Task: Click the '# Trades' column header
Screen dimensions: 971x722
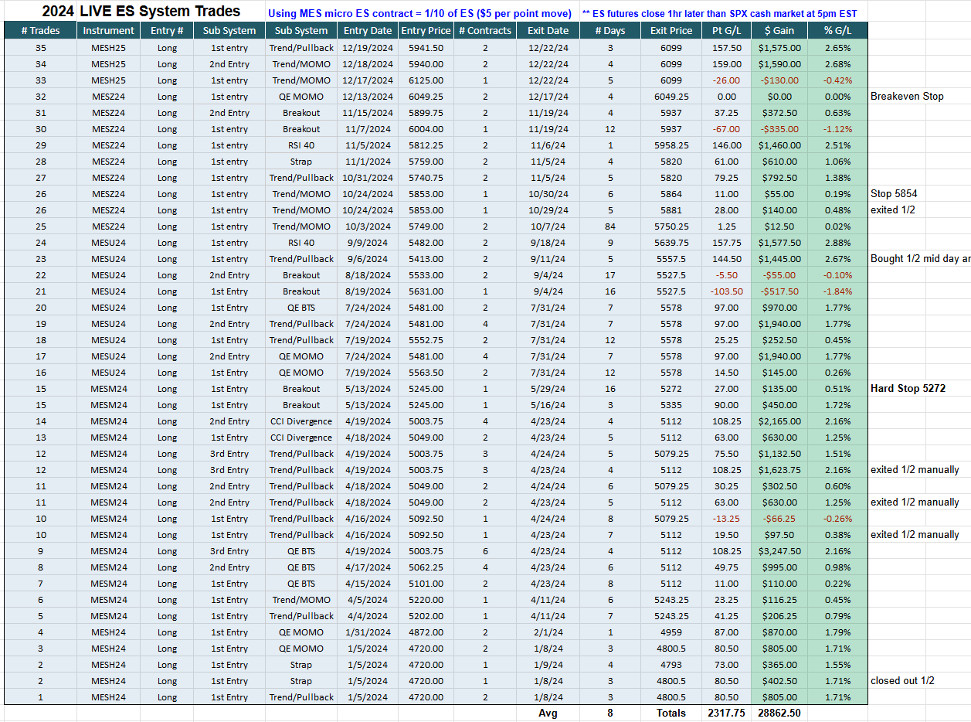Action: coord(40,30)
